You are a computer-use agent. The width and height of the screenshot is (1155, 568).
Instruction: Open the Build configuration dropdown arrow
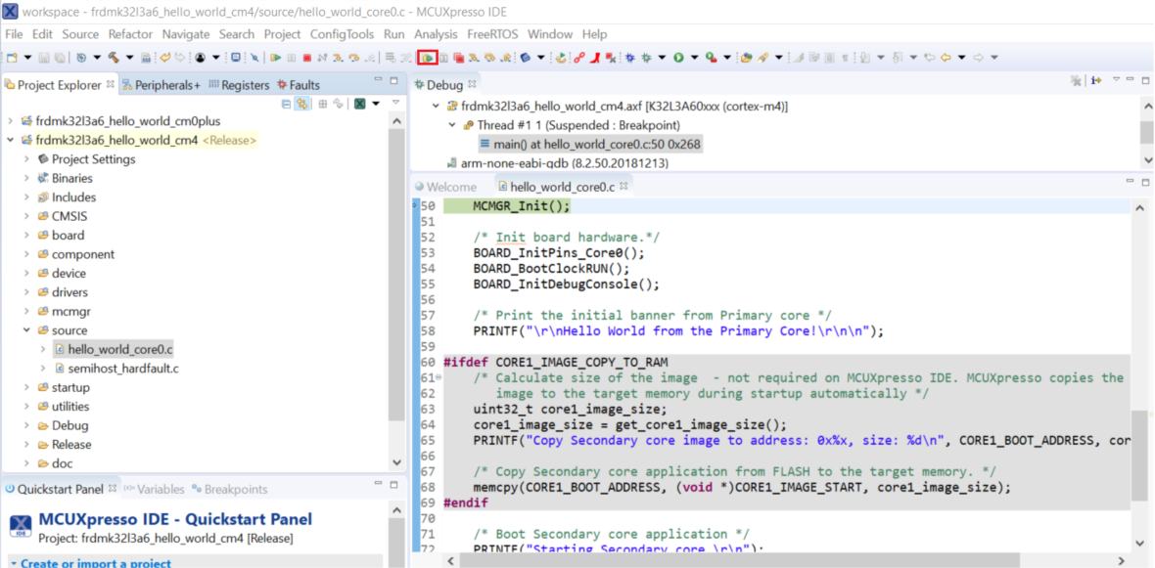click(x=129, y=58)
